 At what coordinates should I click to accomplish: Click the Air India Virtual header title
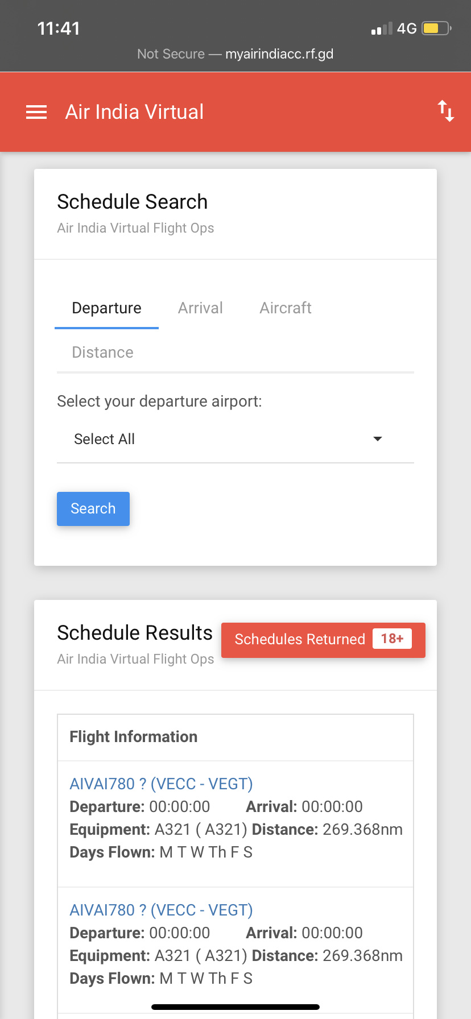coord(134,112)
